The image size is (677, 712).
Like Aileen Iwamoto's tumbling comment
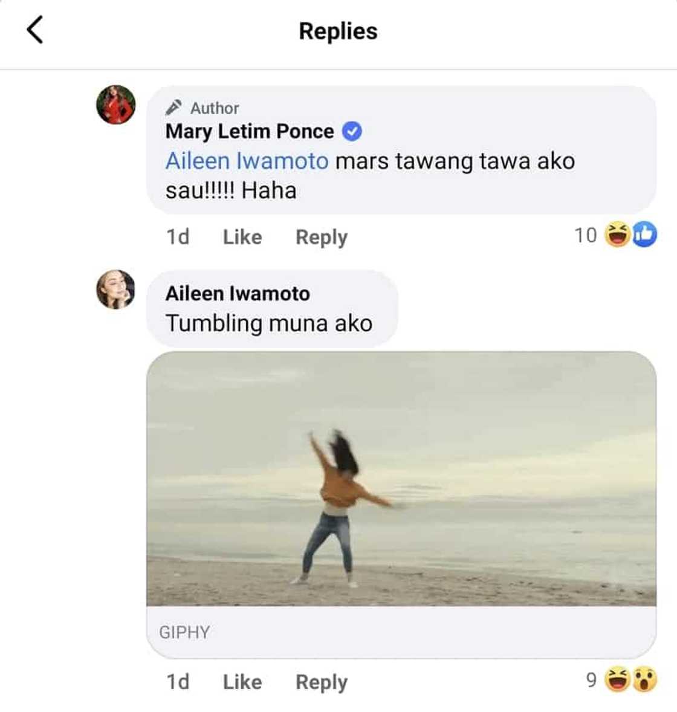242,682
